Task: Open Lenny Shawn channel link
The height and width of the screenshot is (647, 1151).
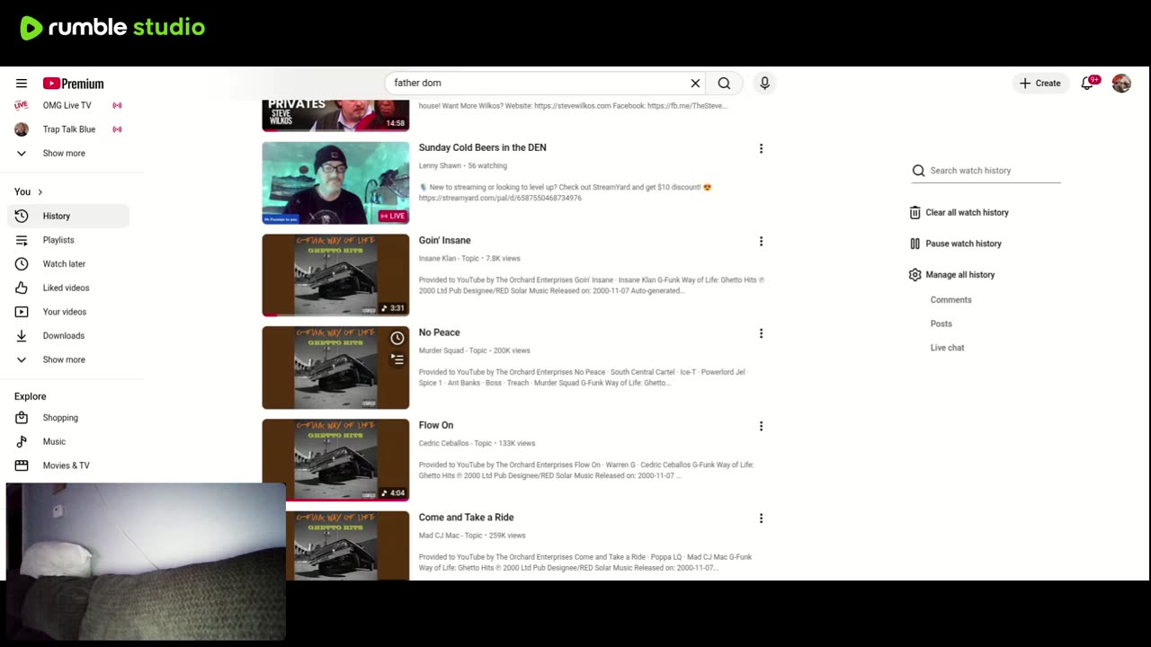Action: point(440,166)
